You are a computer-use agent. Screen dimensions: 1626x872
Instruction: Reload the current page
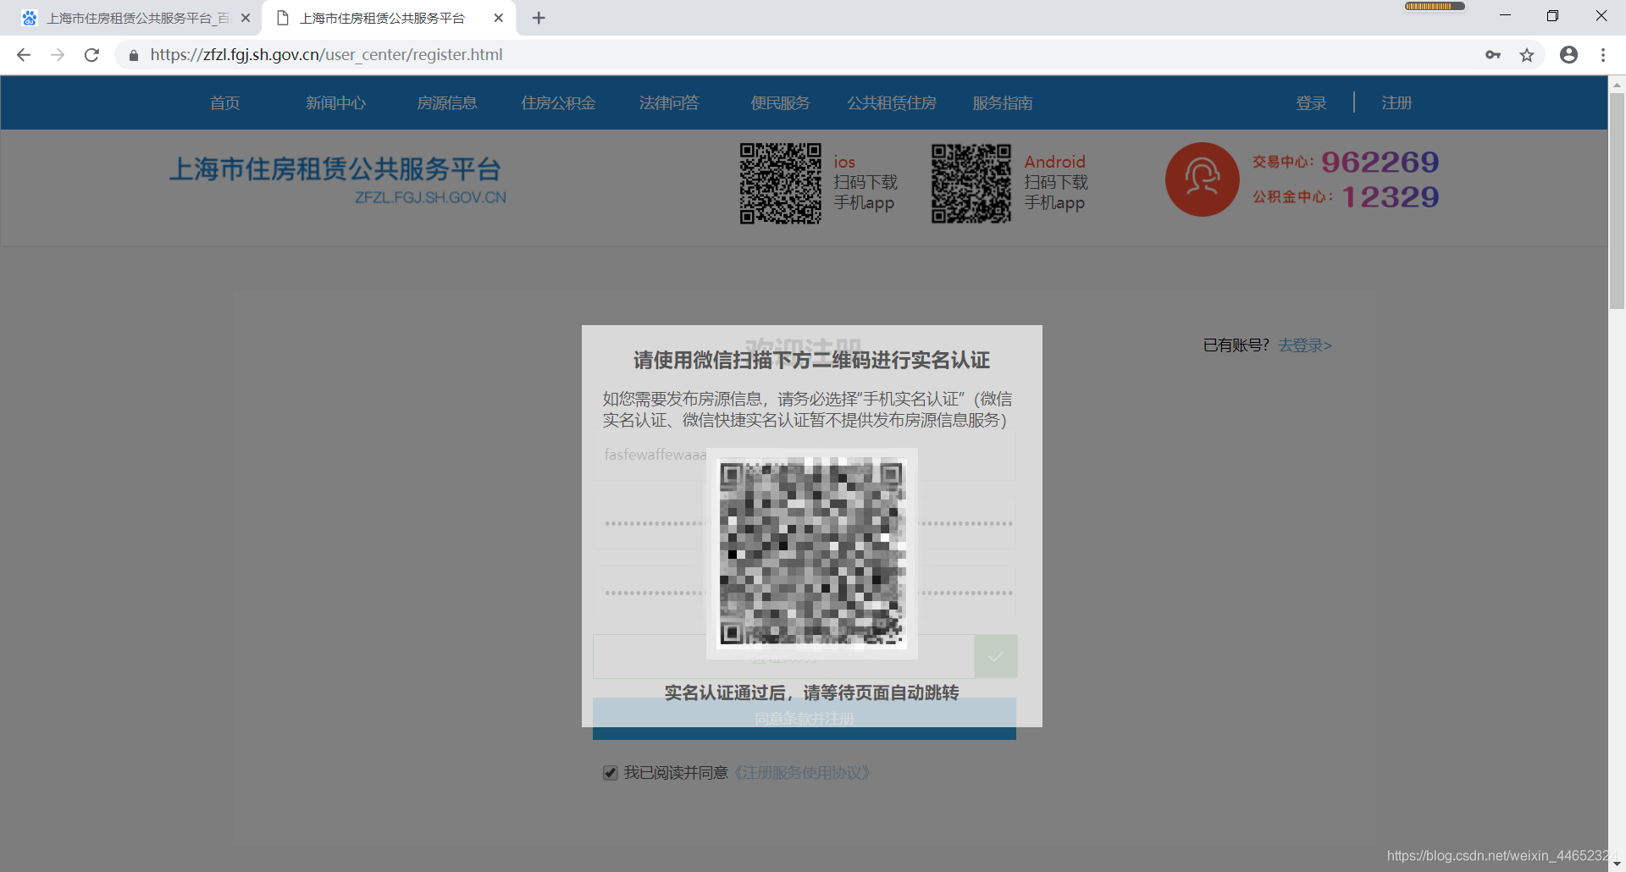[91, 55]
